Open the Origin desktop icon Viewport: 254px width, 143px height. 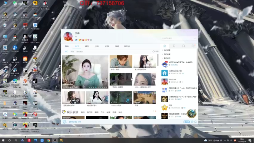point(25,82)
